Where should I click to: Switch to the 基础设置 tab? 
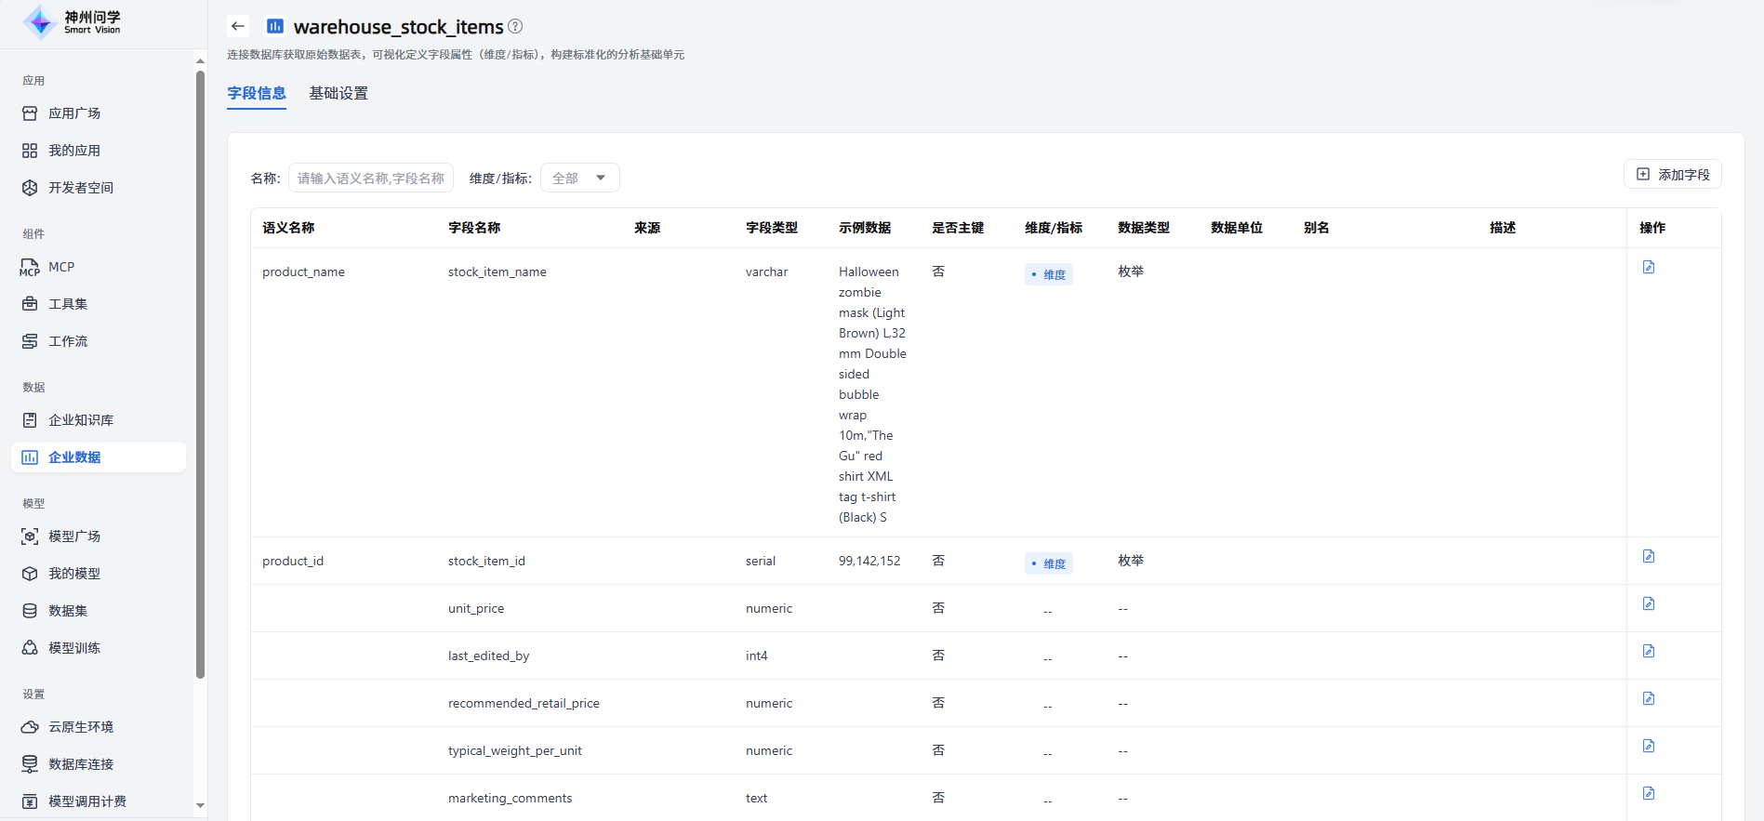tap(338, 93)
